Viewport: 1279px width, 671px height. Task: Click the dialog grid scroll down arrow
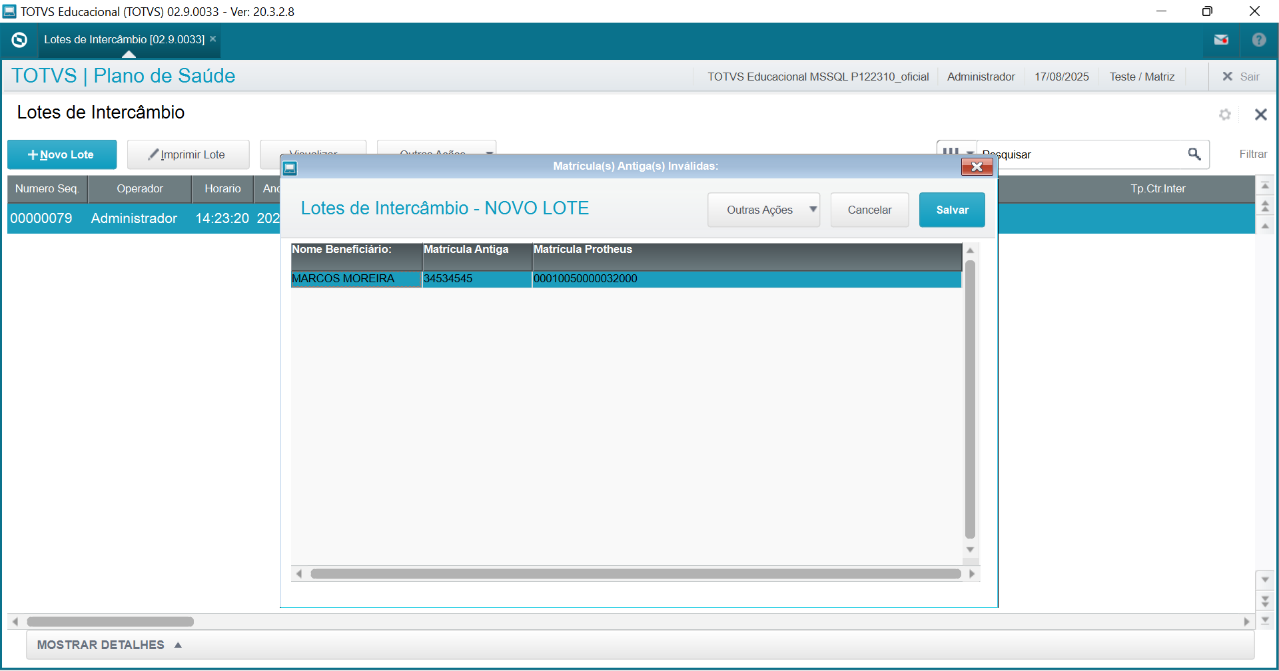(971, 550)
